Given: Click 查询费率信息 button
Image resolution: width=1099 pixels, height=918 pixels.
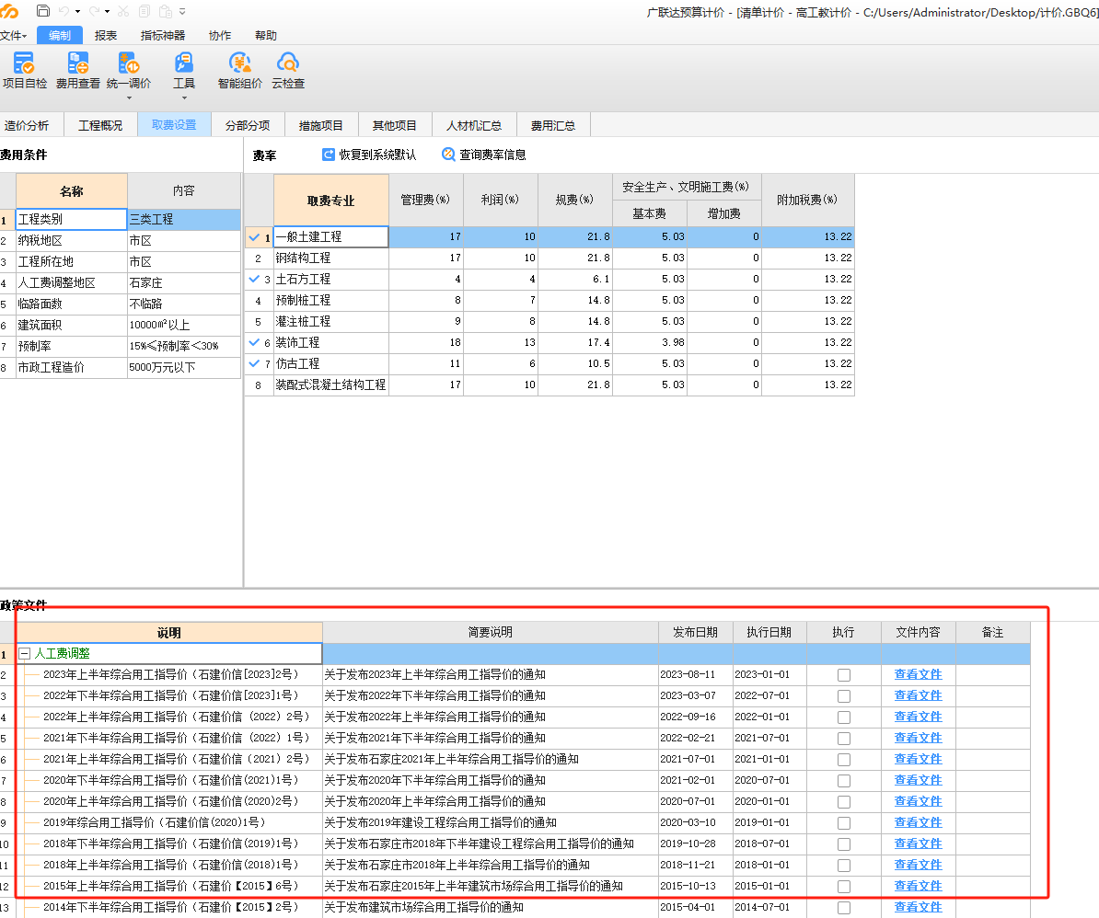Looking at the screenshot, I should (483, 154).
